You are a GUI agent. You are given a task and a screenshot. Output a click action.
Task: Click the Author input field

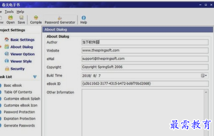pos(145,42)
